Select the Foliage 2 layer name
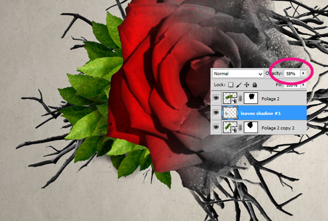This screenshot has height=221, width=328. [x=270, y=99]
